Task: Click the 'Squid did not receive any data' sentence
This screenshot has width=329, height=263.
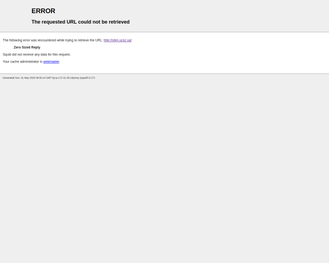Action: [37, 55]
